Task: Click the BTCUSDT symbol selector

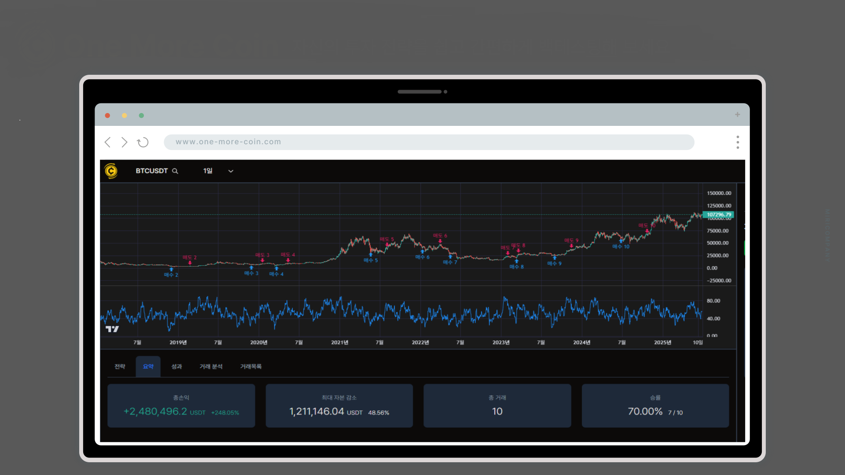Action: click(151, 171)
